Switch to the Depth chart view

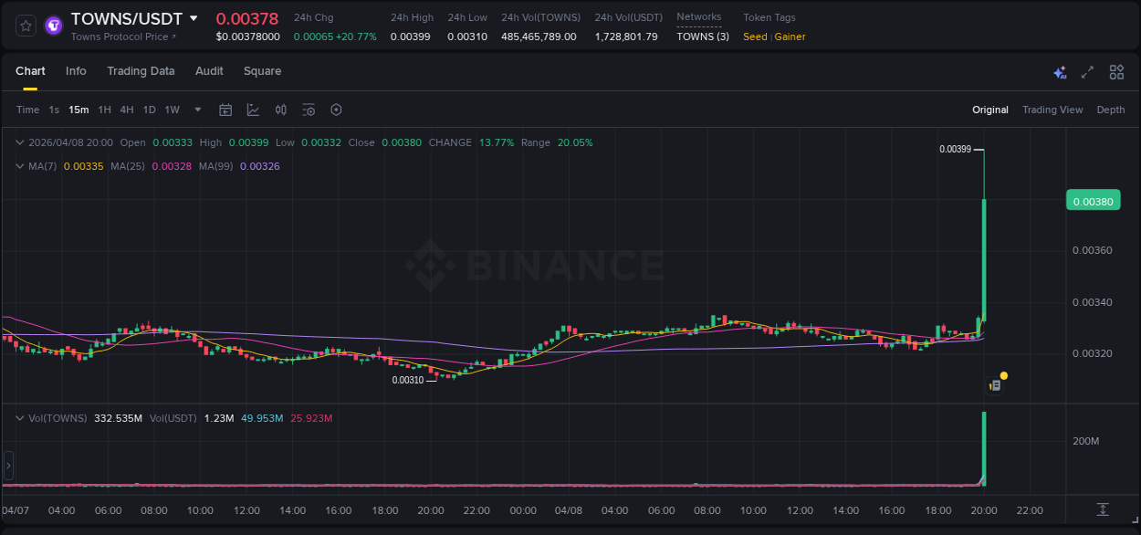coord(1110,110)
